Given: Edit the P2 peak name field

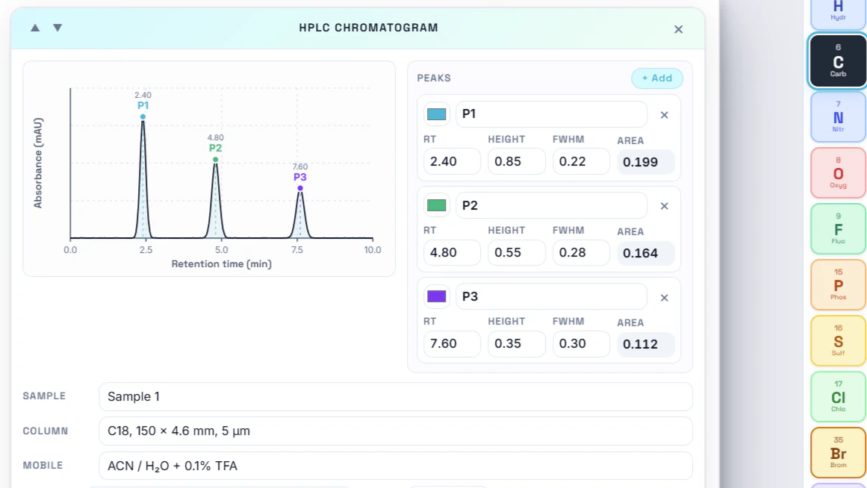Looking at the screenshot, I should pos(551,205).
